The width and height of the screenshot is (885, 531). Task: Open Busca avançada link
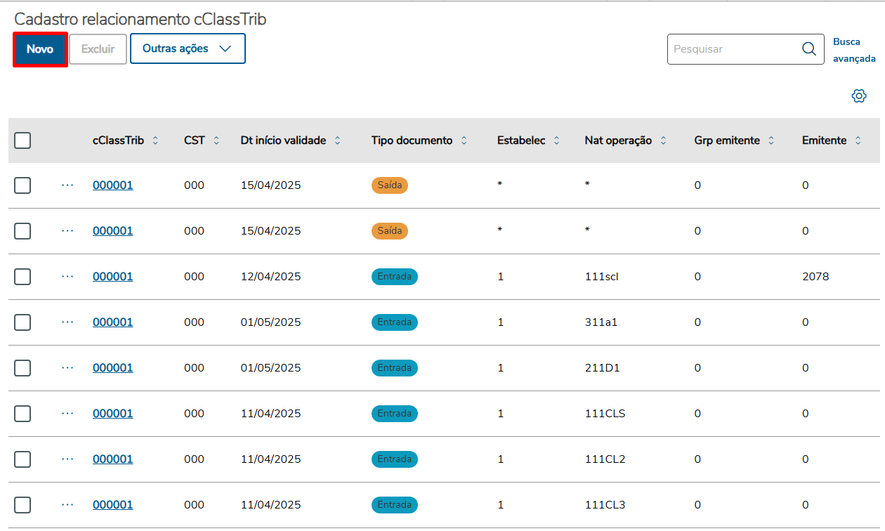coord(853,50)
